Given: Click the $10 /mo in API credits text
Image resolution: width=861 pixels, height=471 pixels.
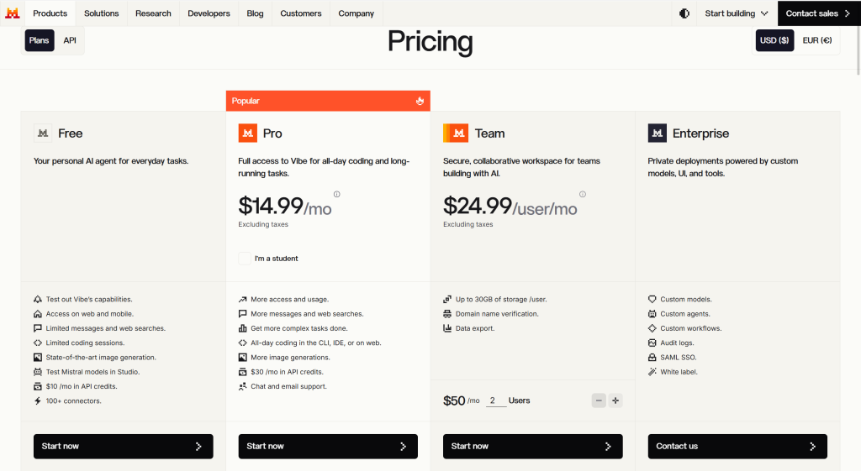Looking at the screenshot, I should point(82,386).
